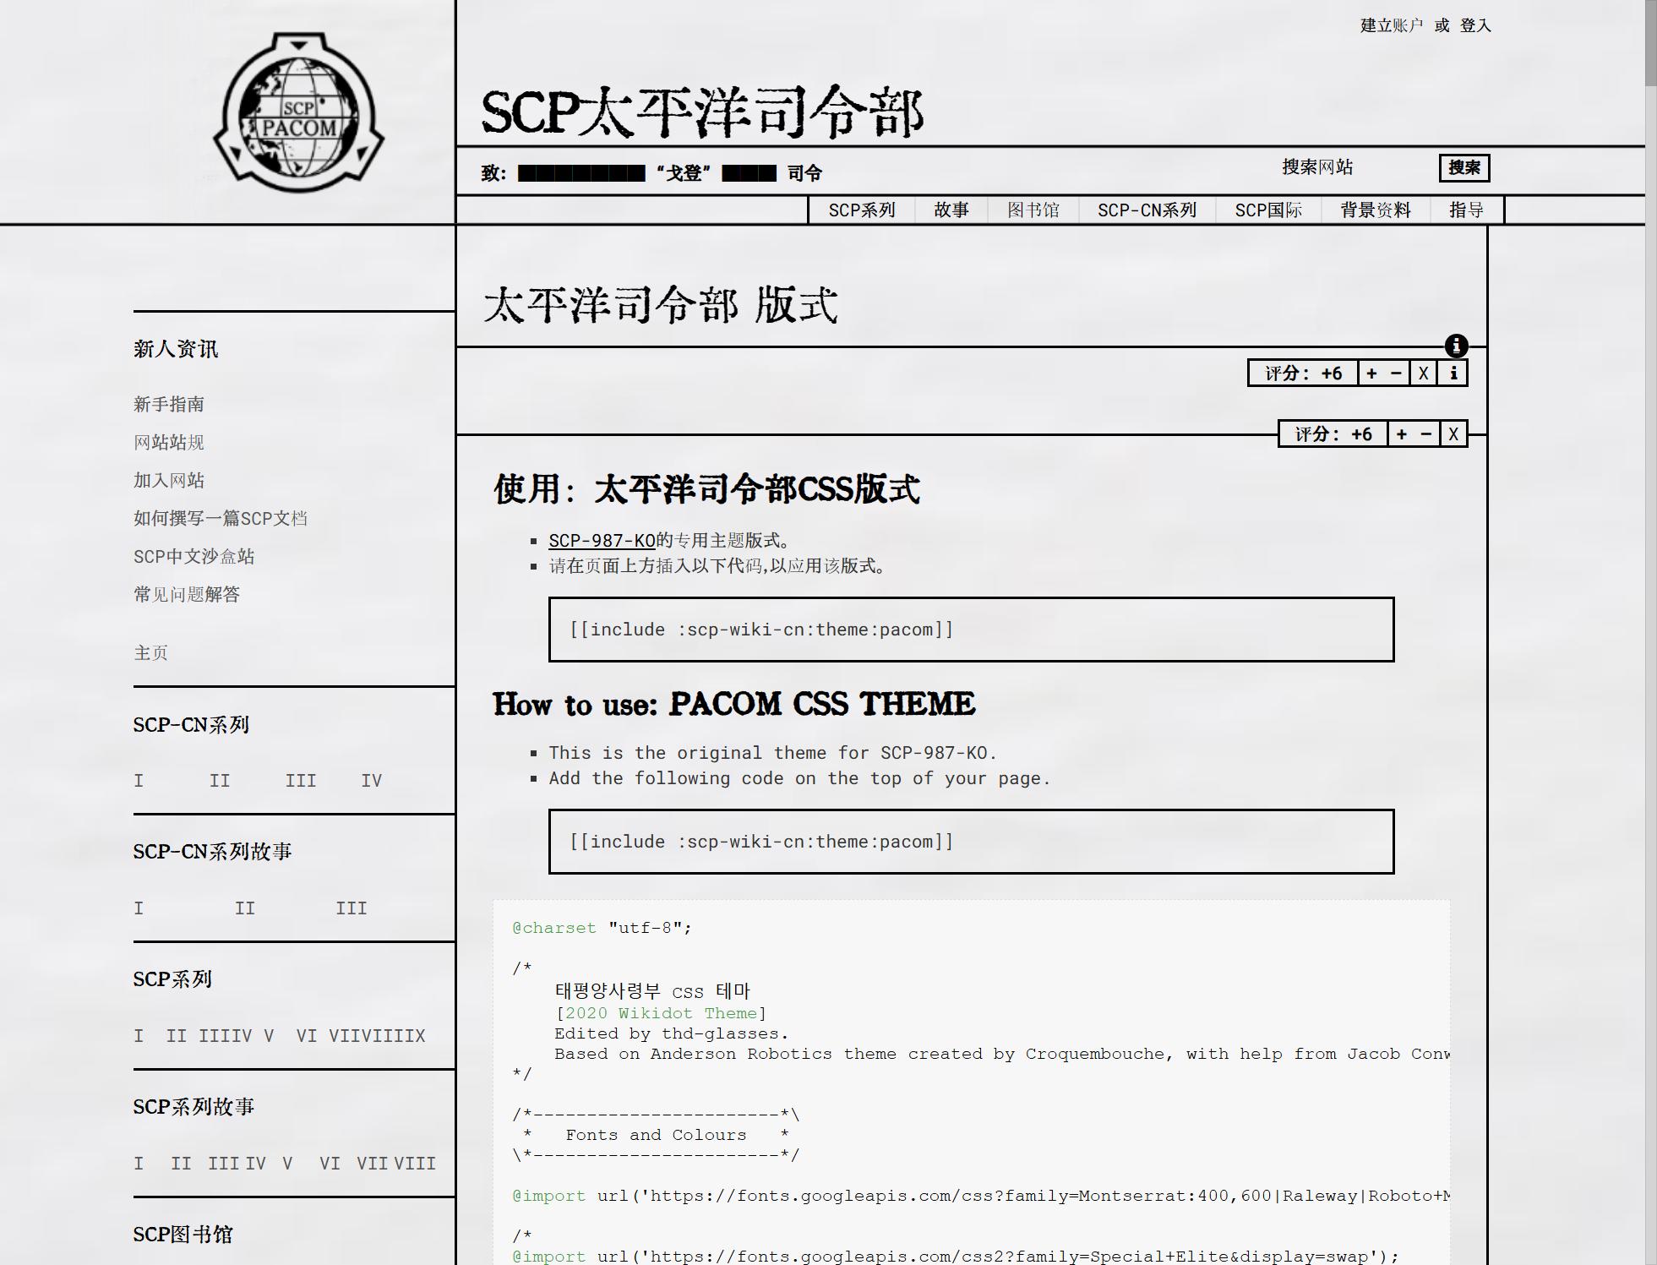
Task: Click the plus upvote in upper rating box
Action: [1371, 374]
